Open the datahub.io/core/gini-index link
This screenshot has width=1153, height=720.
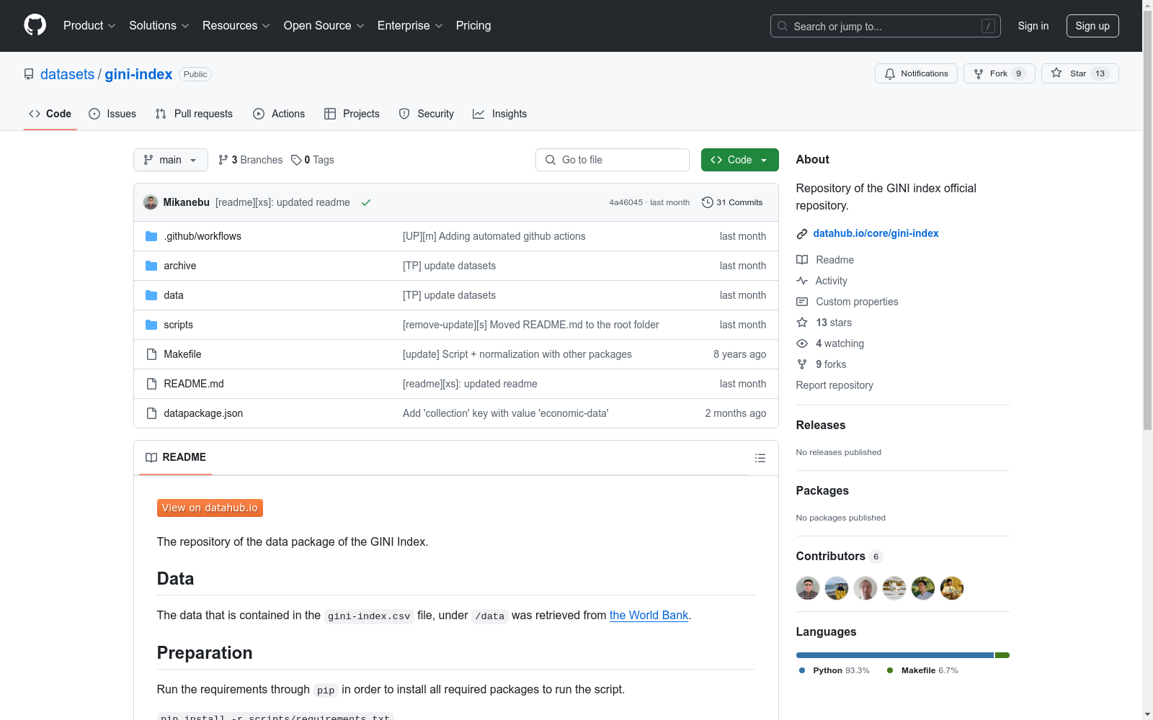[x=876, y=233]
